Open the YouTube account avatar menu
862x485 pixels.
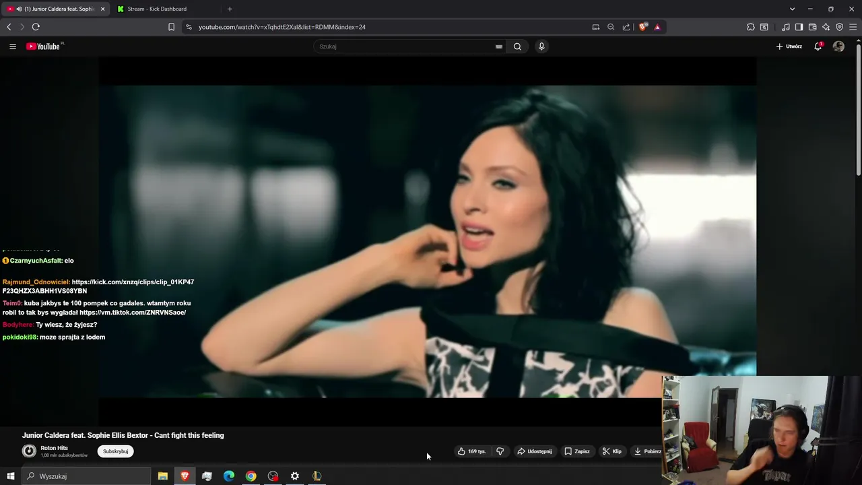point(838,46)
